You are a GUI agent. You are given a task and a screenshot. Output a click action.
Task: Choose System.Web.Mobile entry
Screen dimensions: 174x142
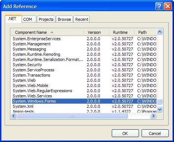pos(84,85)
